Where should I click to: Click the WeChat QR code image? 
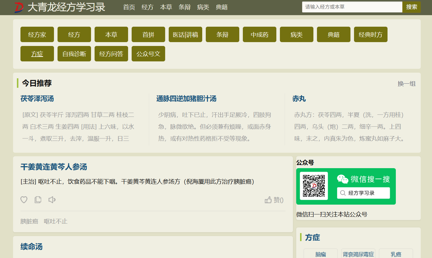pos(314,186)
